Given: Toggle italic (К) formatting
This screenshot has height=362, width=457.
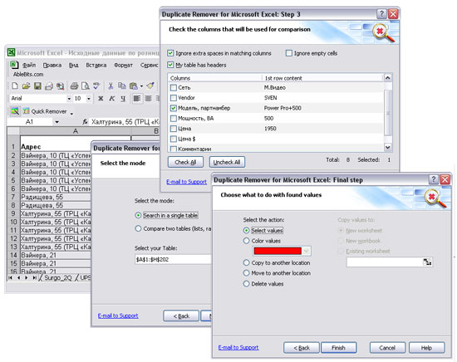Looking at the screenshot, I should coord(112,99).
